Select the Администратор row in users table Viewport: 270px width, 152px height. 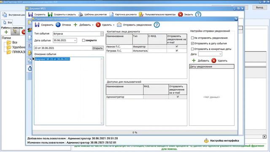tap(146, 97)
